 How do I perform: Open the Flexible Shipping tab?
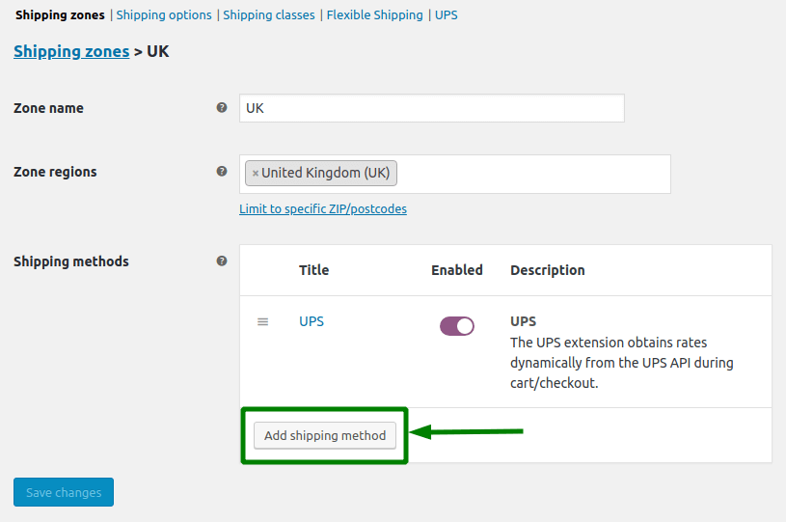point(374,14)
